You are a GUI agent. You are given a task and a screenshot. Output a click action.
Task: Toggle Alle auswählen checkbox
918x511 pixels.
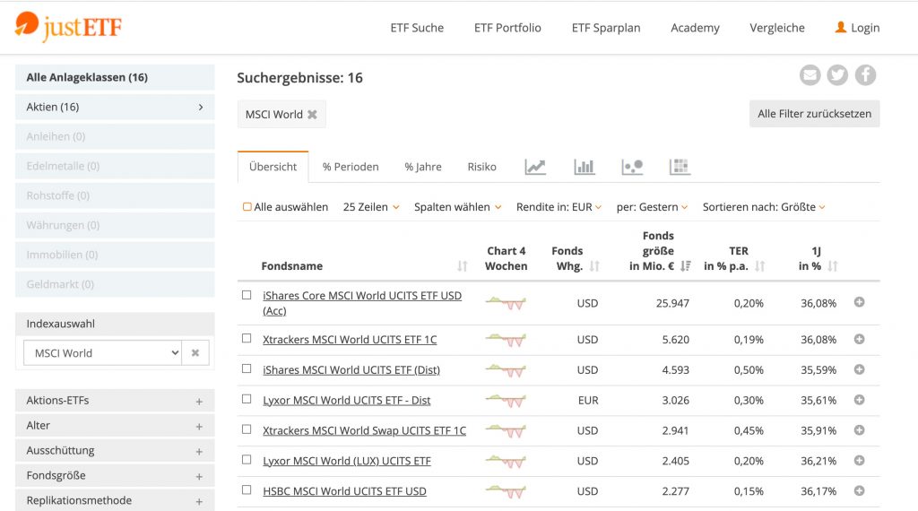pos(247,206)
